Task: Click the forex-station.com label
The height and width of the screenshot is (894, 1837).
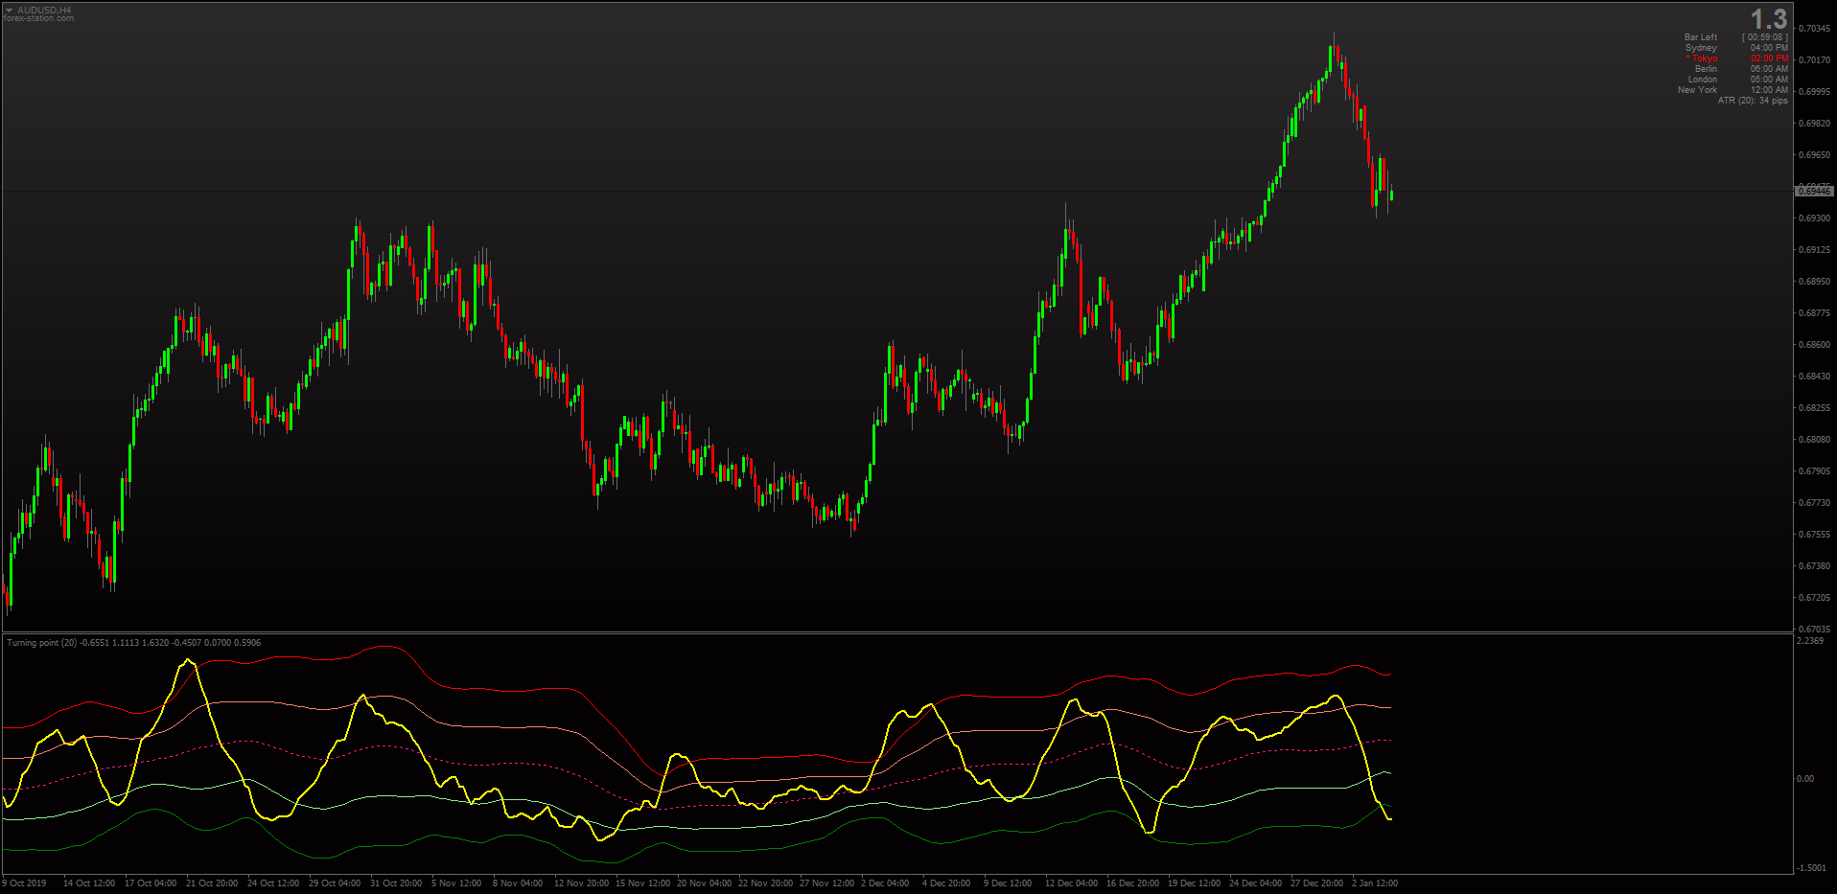Action: tap(38, 18)
